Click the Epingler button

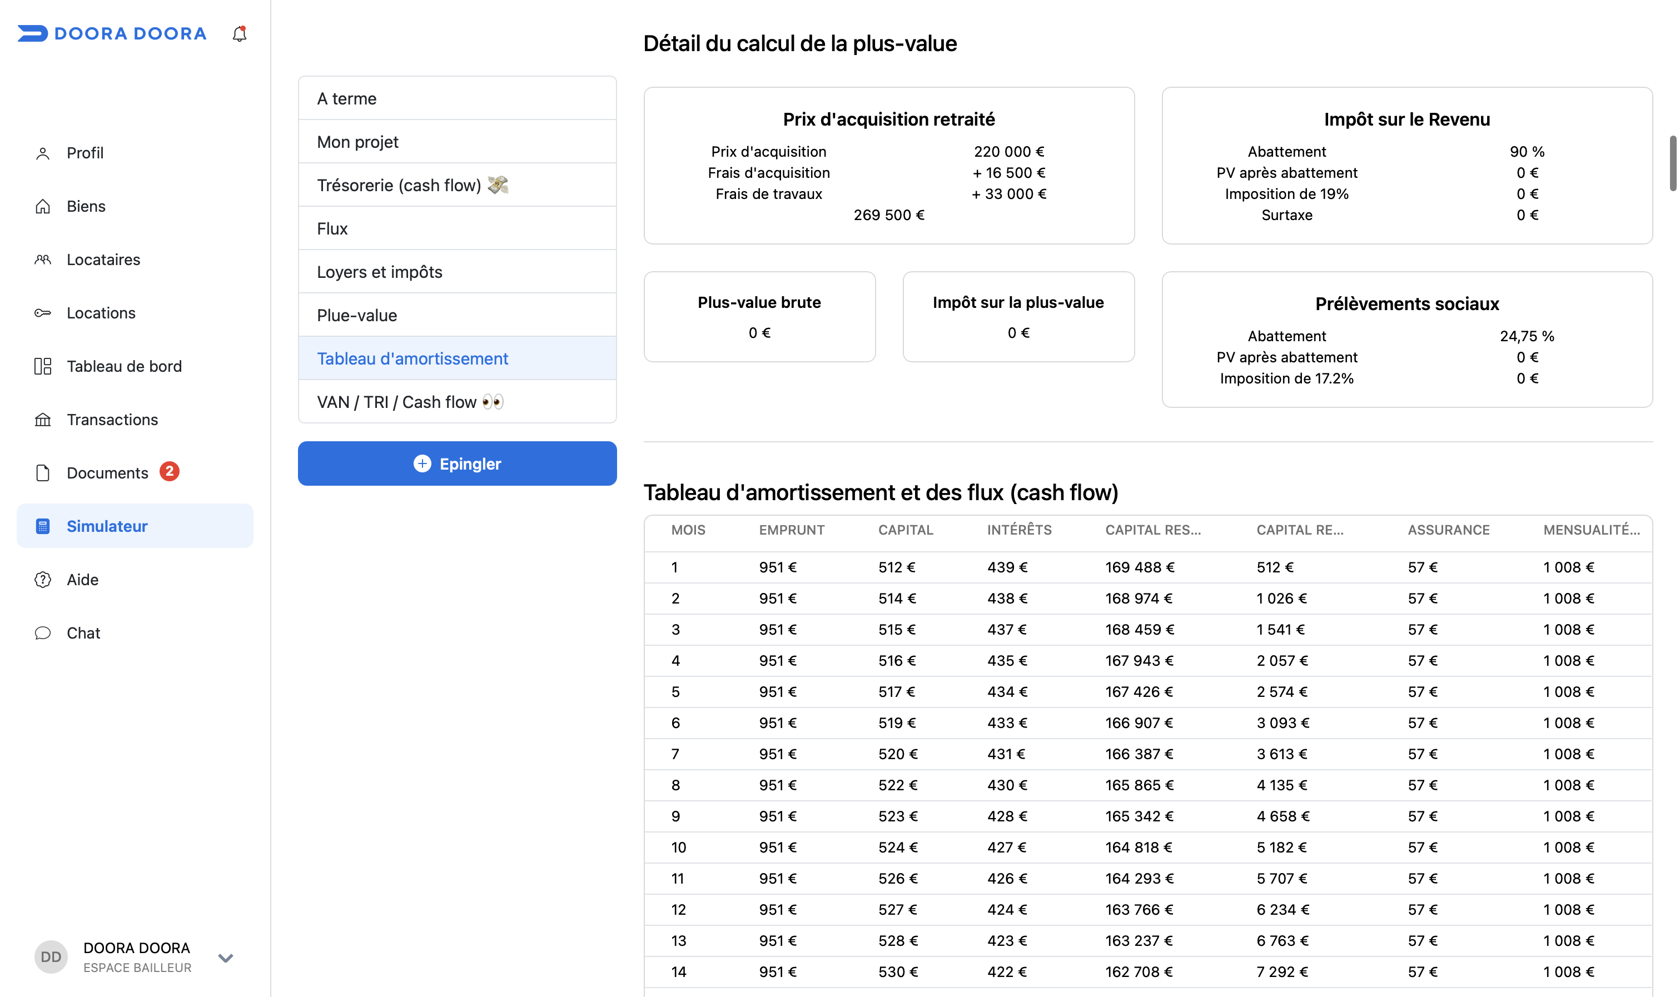(x=457, y=463)
